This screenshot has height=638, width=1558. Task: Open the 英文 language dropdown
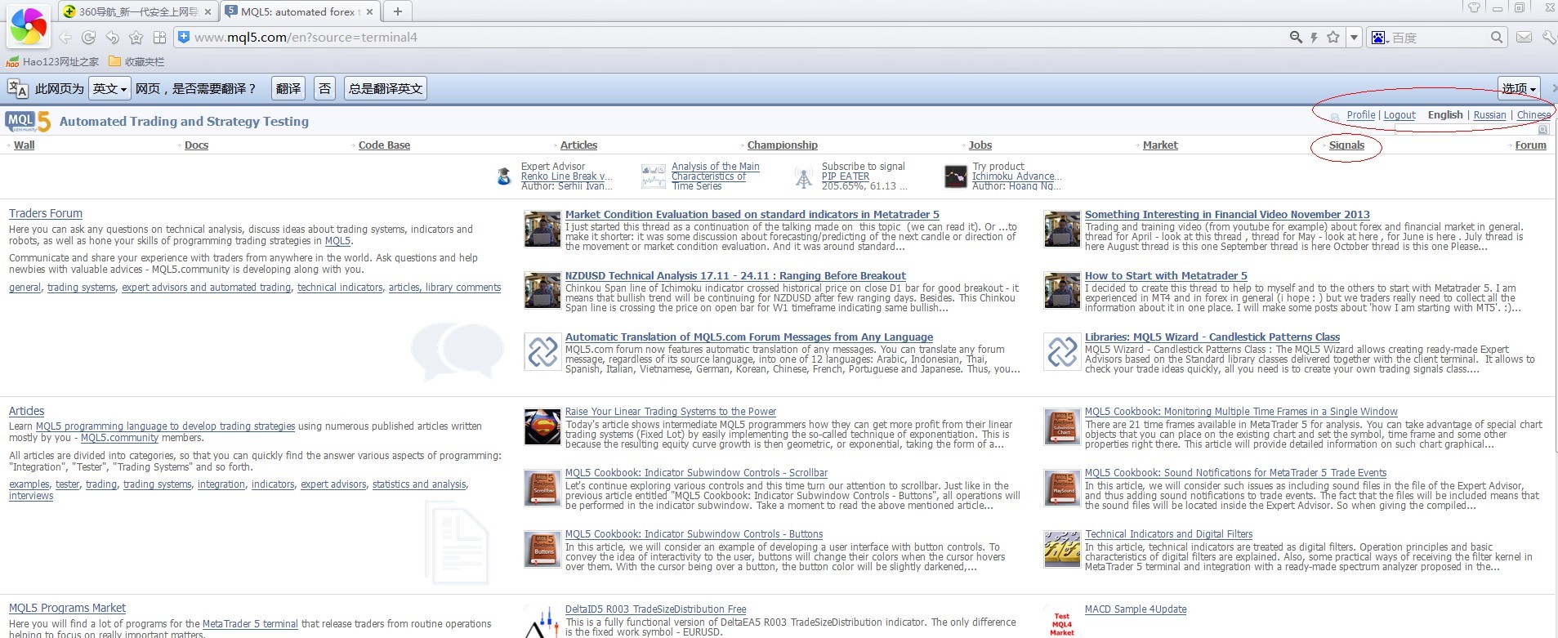[x=109, y=88]
